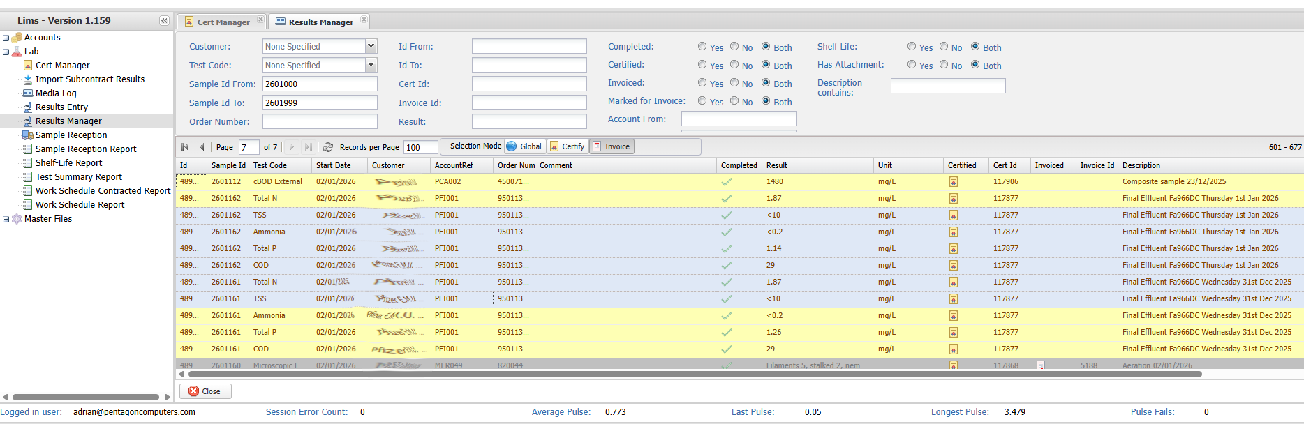Refresh the results grid
Viewport: 1304px width, 424px height.
point(328,147)
